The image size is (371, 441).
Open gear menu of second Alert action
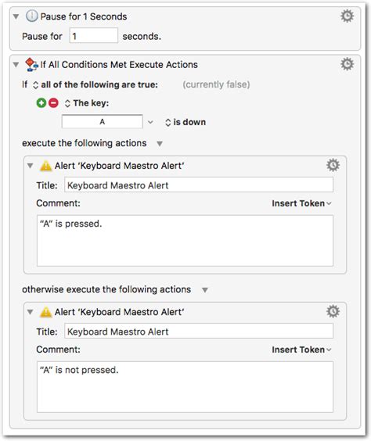(333, 311)
